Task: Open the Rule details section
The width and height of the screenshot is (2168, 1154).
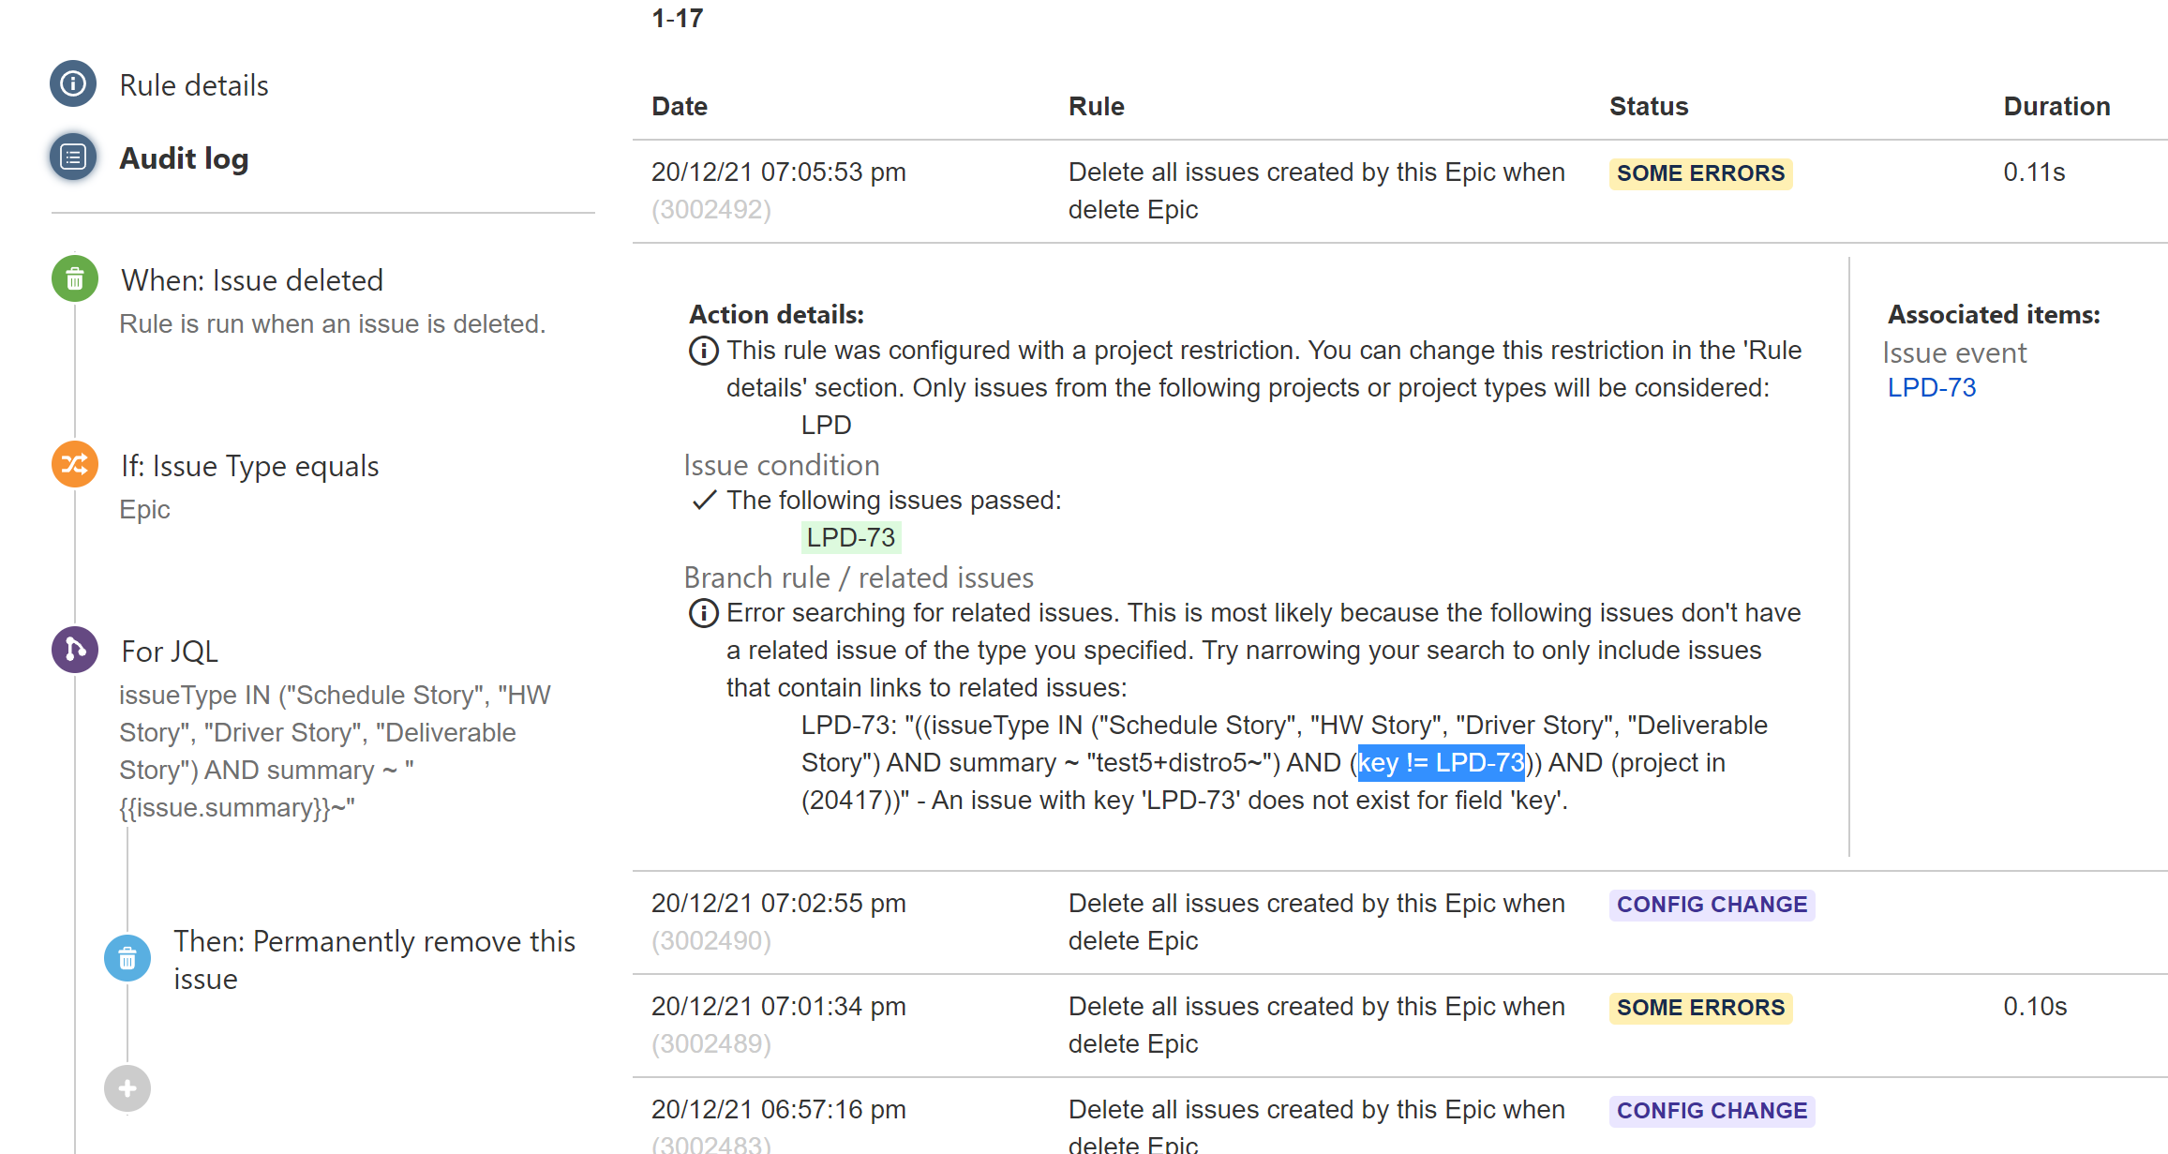Action: pyautogui.click(x=194, y=85)
